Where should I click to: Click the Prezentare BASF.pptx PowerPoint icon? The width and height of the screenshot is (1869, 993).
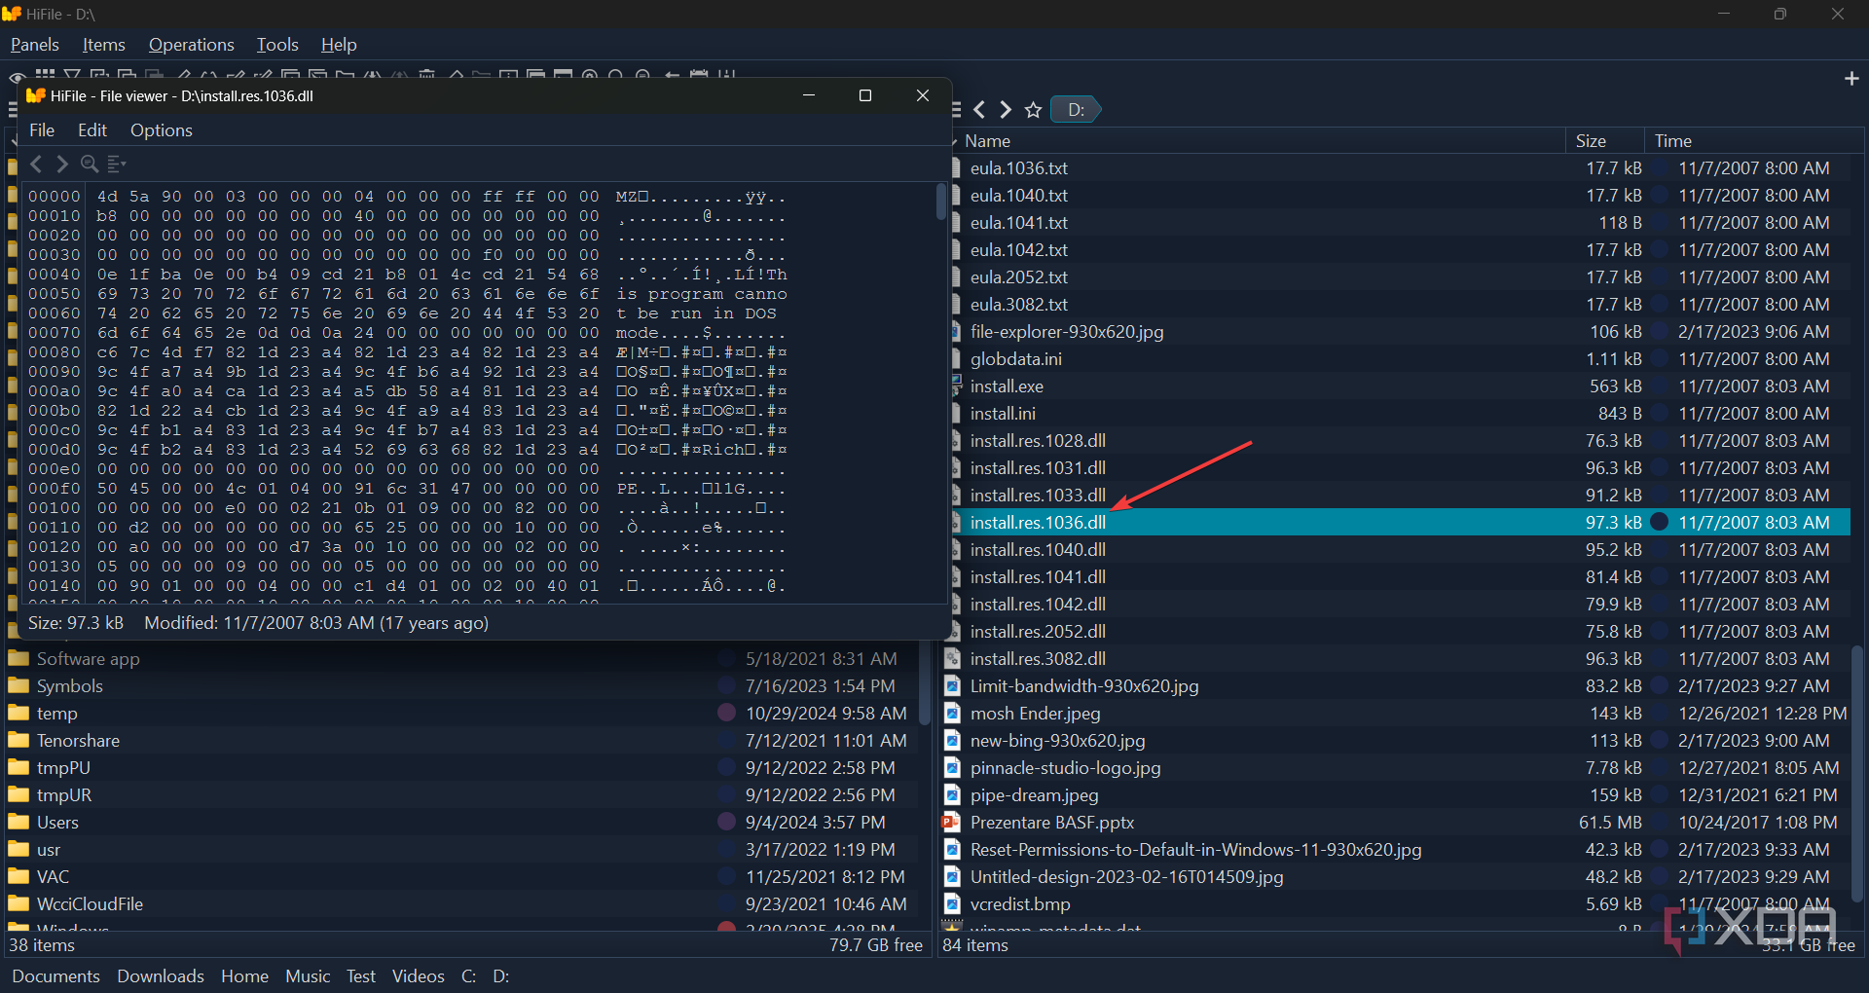952,823
